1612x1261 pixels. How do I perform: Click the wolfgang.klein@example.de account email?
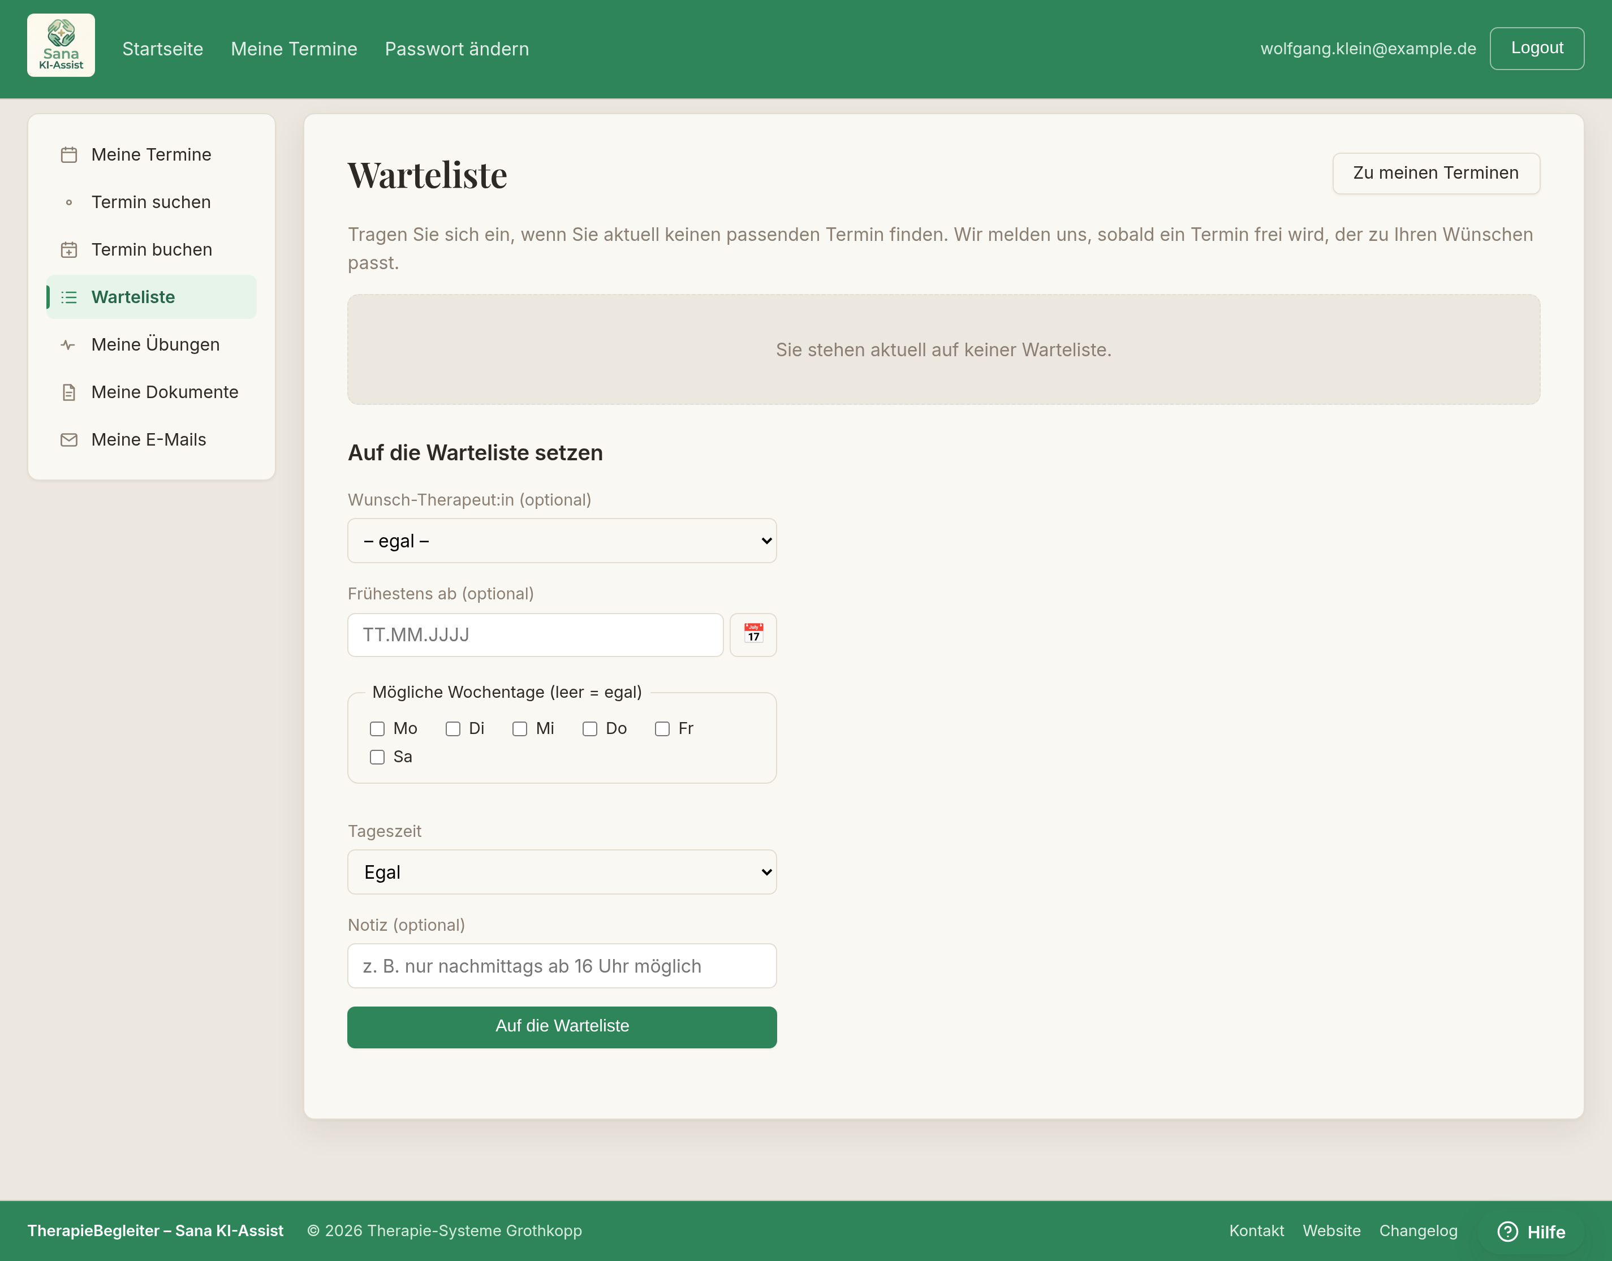point(1368,49)
